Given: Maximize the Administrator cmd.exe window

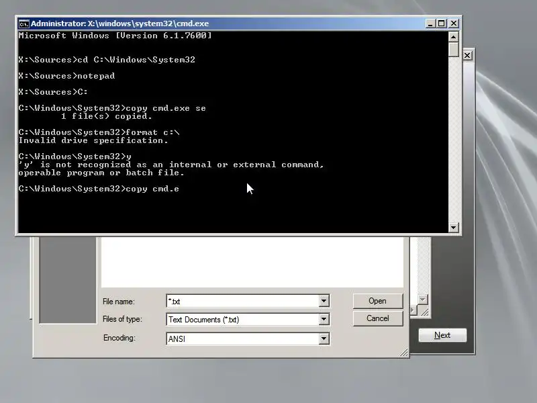Looking at the screenshot, I should (442, 24).
